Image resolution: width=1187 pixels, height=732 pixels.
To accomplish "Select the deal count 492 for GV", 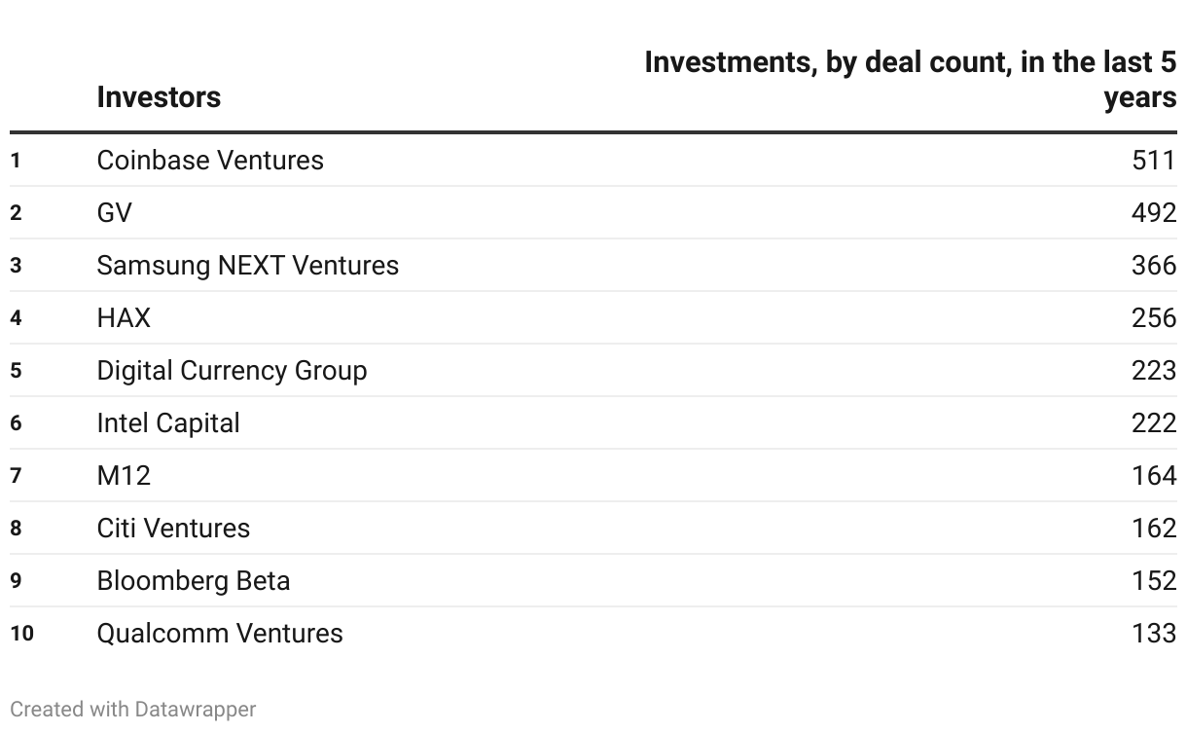I will (1154, 212).
